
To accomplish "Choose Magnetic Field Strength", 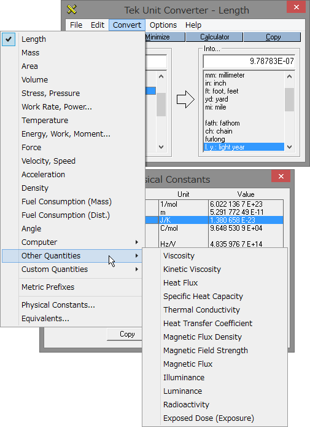I will pyautogui.click(x=215, y=351).
